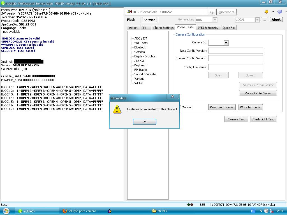Click Load DCC From Server
Viewport: 287px width, 215px height.
[x=258, y=85]
